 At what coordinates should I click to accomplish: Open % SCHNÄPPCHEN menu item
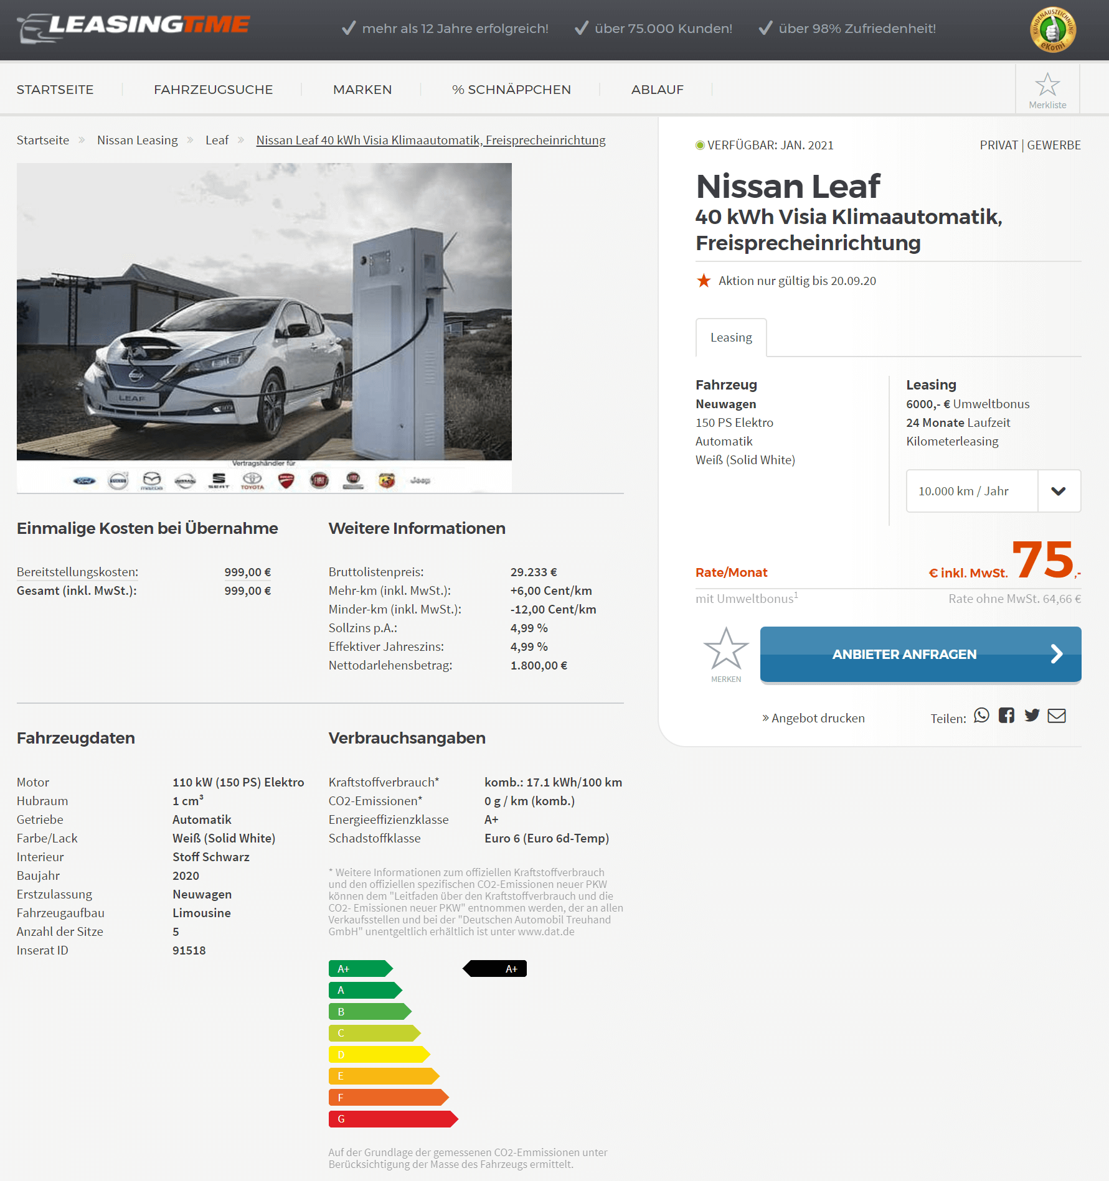[511, 90]
